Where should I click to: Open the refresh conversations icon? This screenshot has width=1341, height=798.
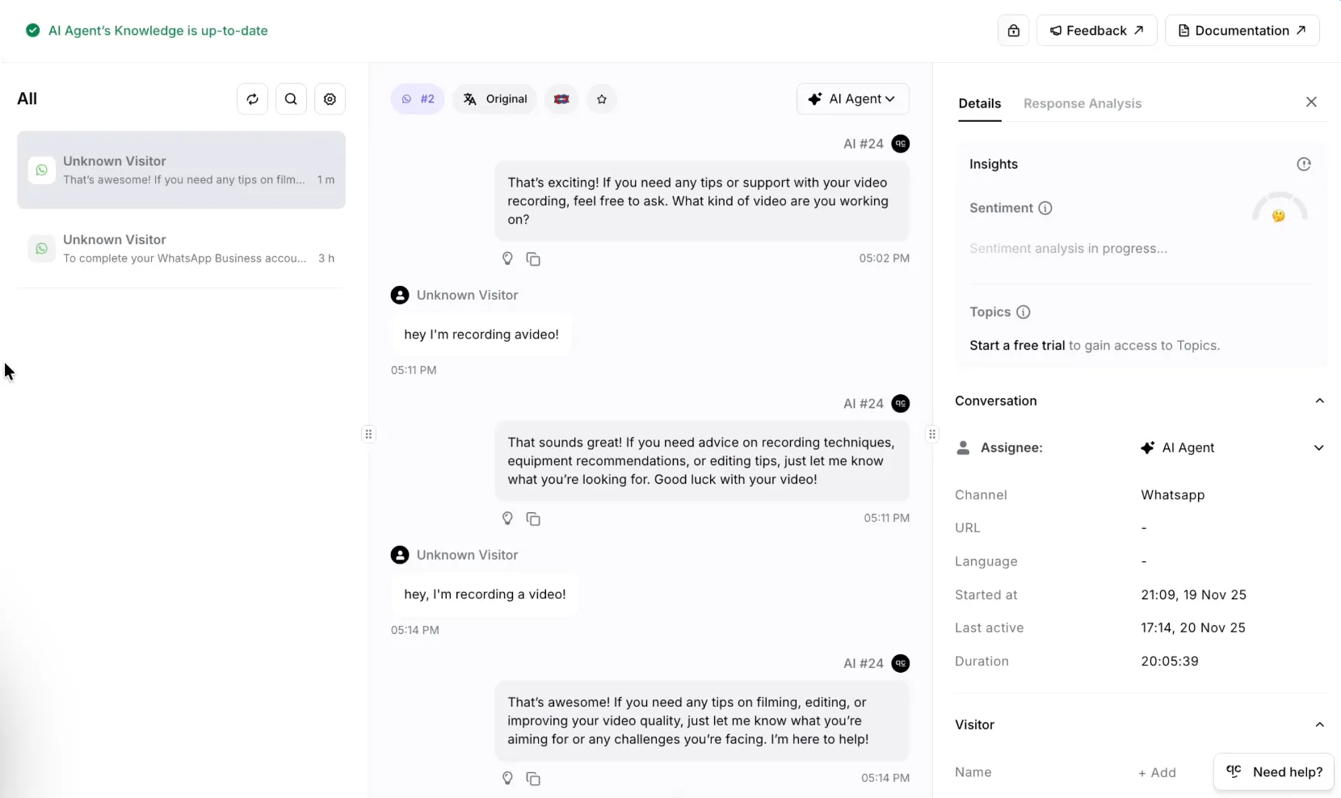(x=252, y=99)
